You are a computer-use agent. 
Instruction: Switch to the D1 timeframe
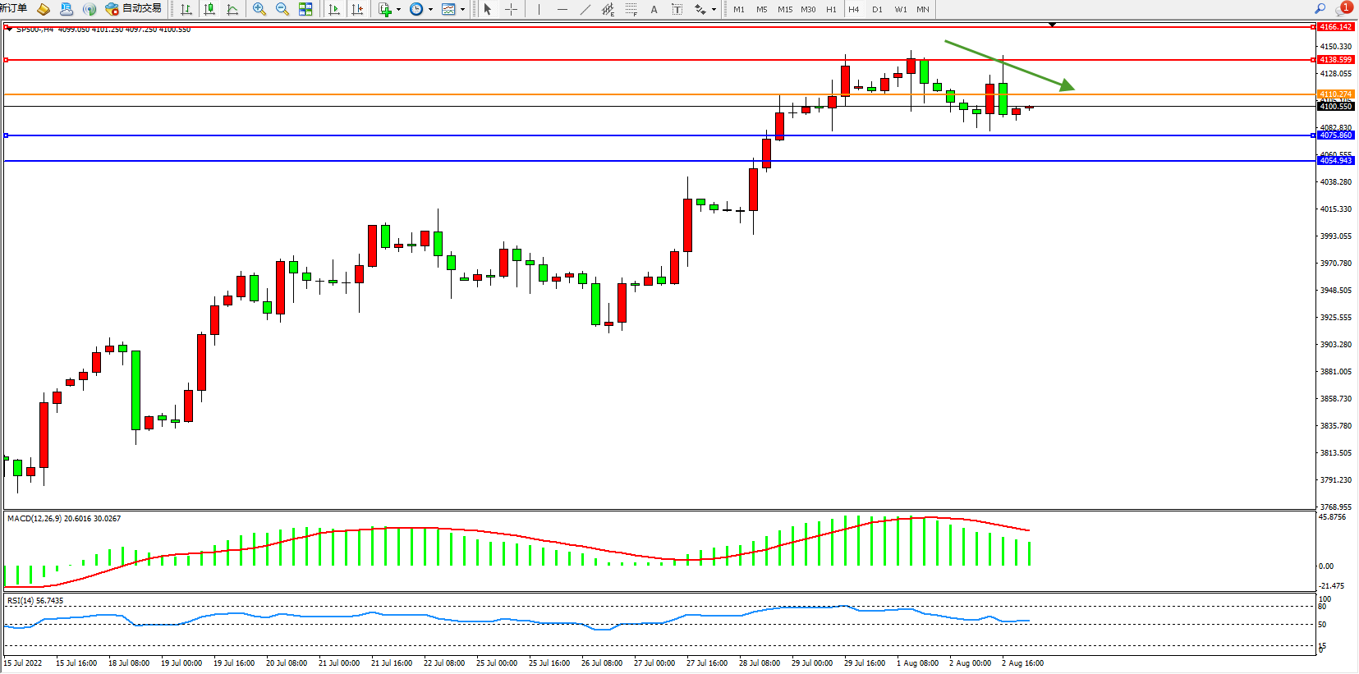pyautogui.click(x=877, y=9)
